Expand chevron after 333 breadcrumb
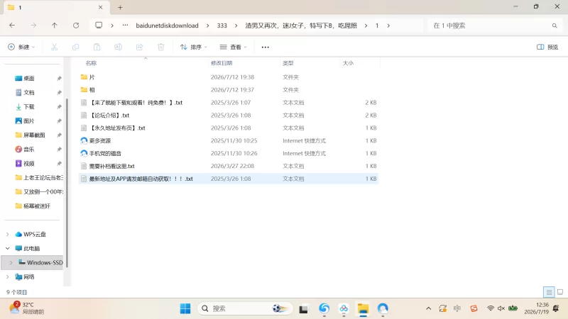Screen dimensions: 568x319 (x=236, y=26)
